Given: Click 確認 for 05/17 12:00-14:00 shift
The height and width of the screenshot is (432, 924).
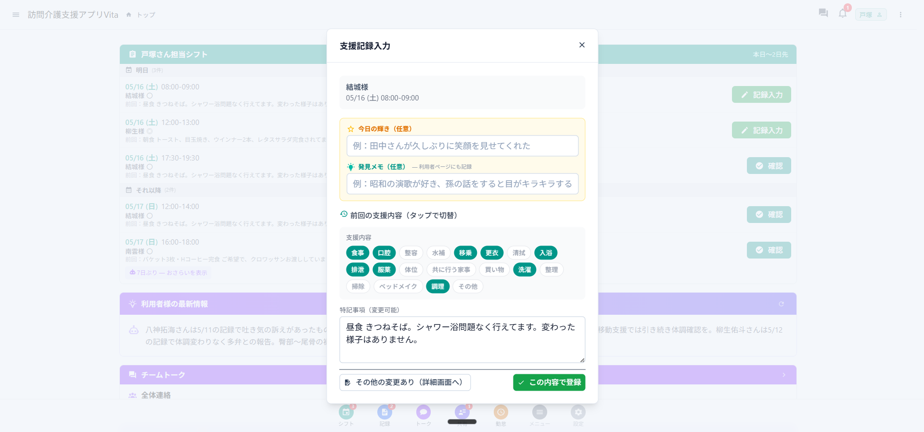Looking at the screenshot, I should point(769,214).
